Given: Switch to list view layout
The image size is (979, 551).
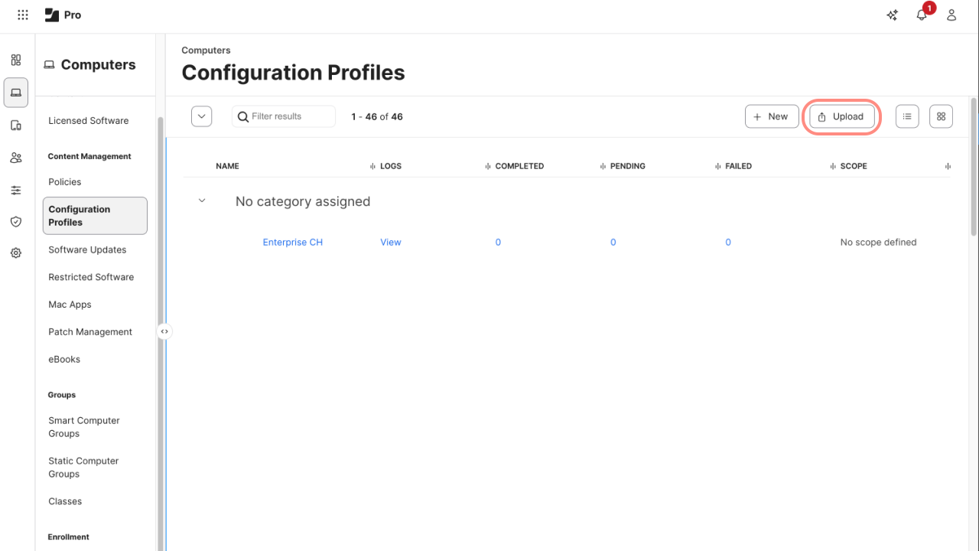Looking at the screenshot, I should coord(907,116).
